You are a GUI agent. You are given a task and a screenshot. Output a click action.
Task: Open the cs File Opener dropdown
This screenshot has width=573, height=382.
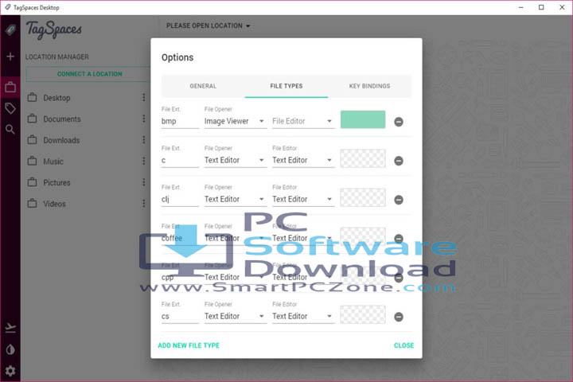[x=236, y=316]
